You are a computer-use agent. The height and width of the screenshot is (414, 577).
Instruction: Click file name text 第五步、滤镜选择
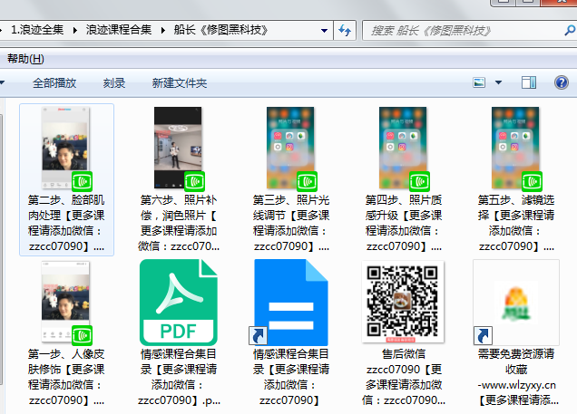(516, 223)
